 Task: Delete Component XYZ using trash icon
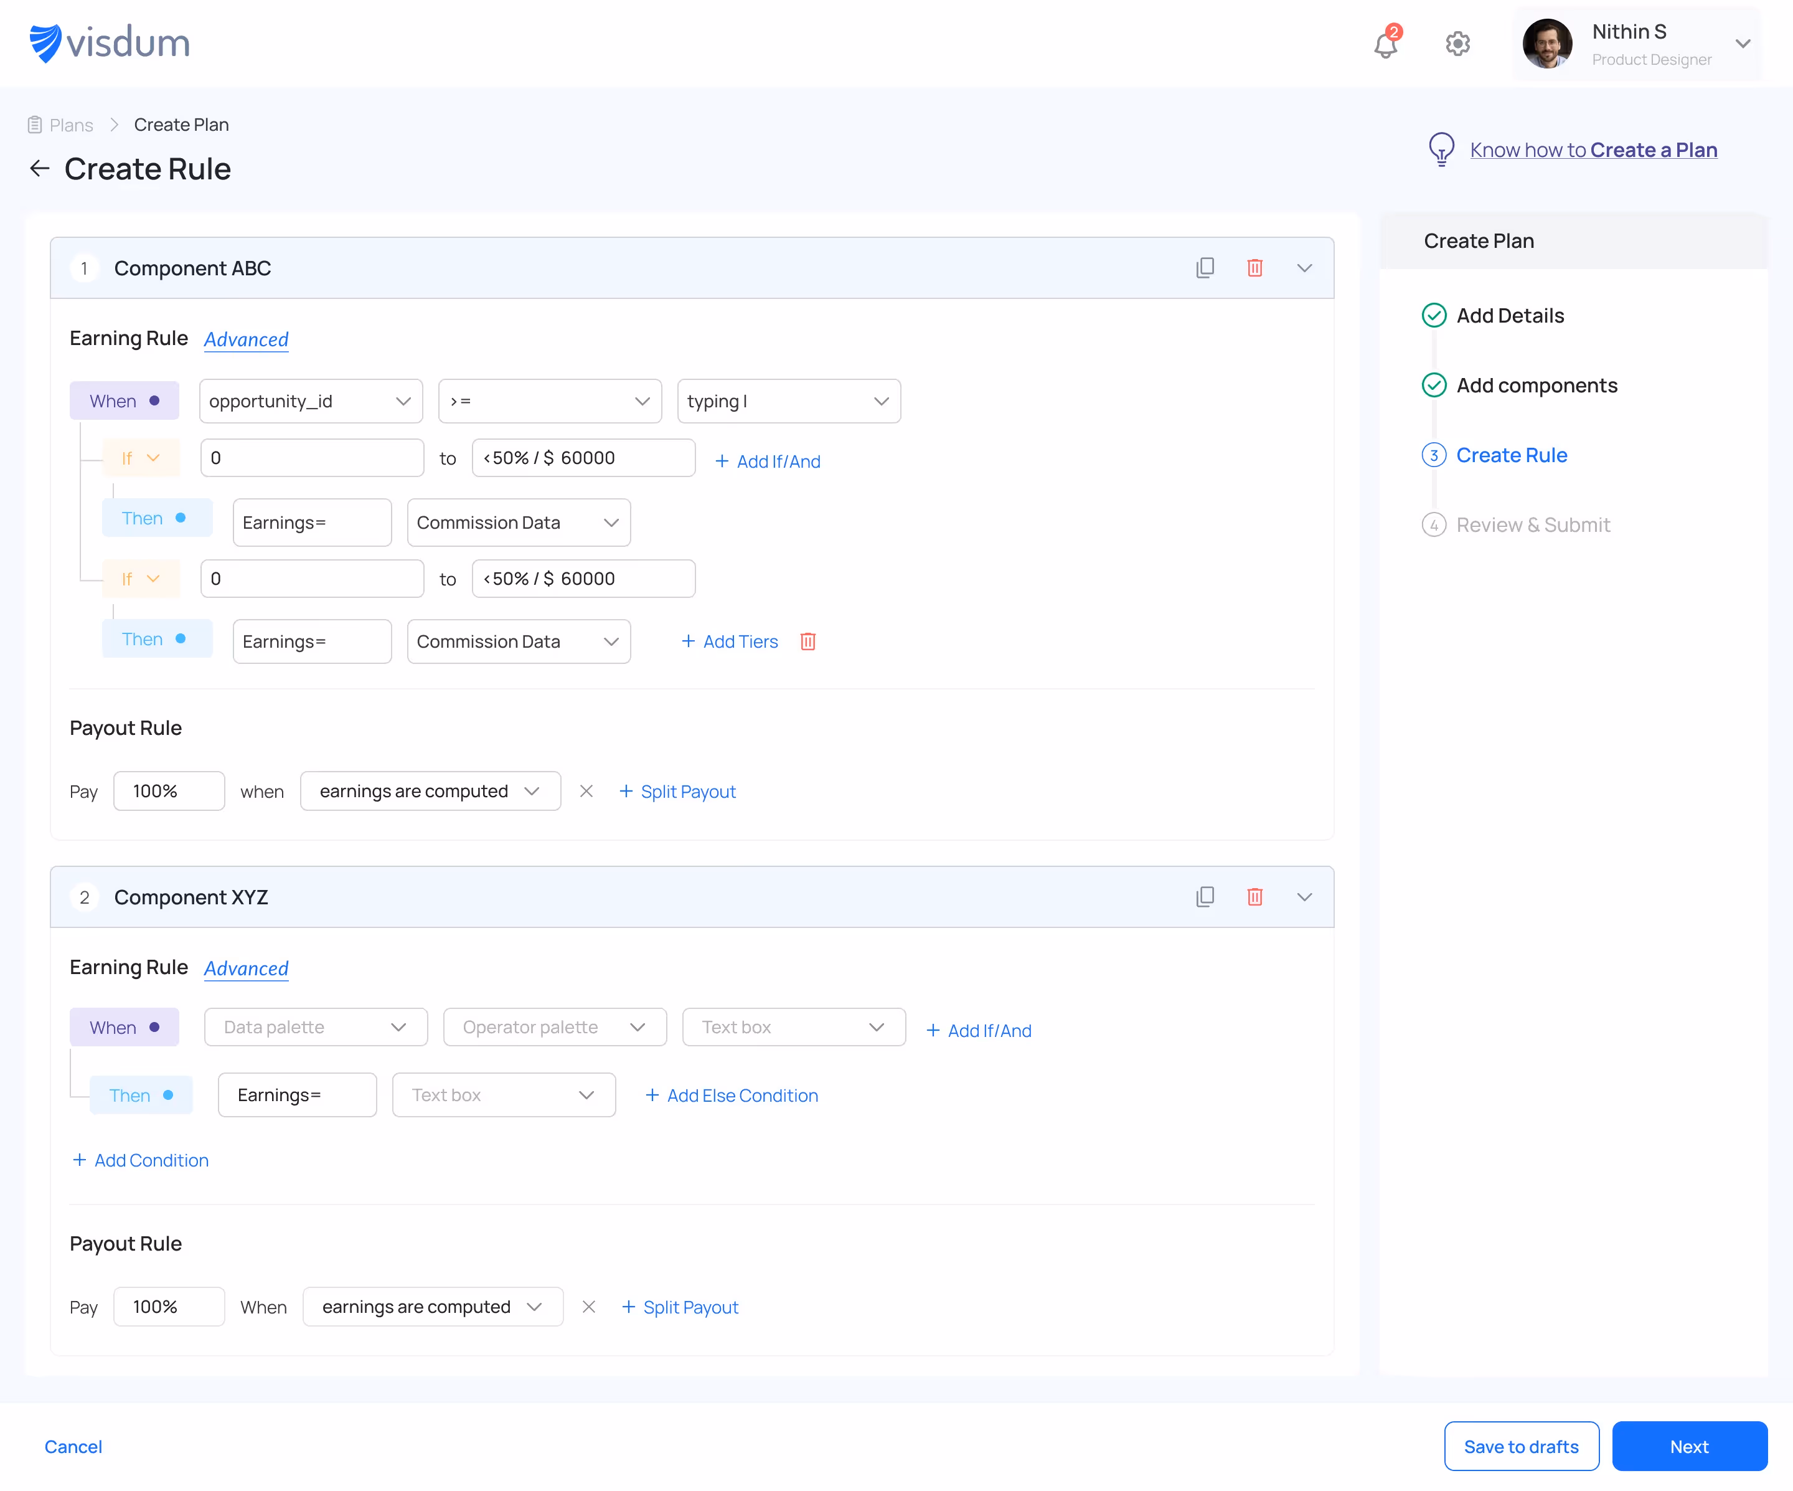pos(1254,897)
